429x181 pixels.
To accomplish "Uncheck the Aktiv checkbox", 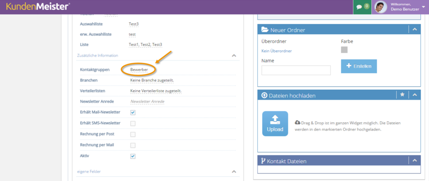I will click(133, 156).
